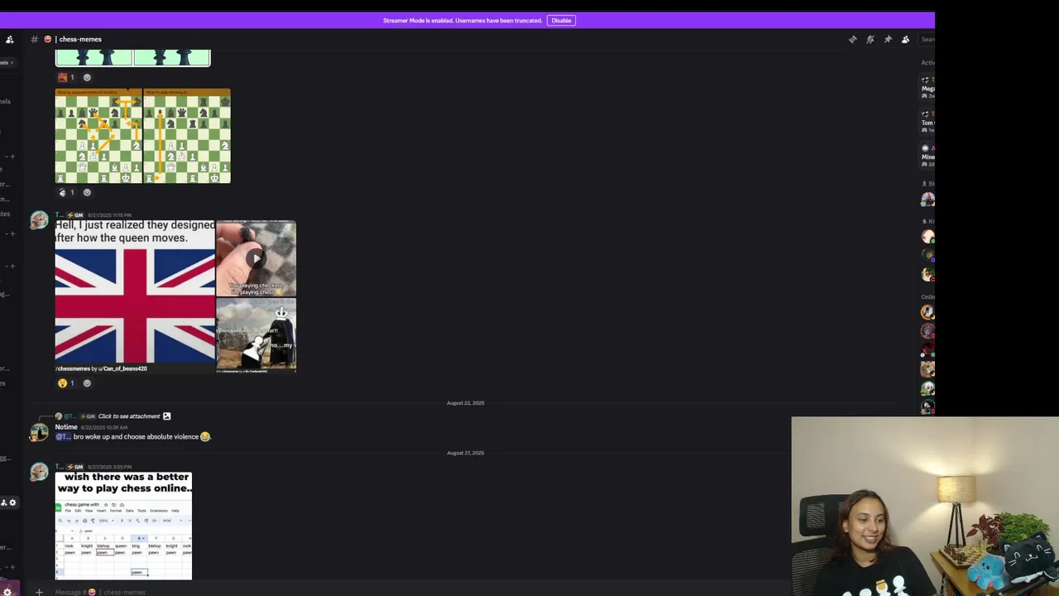
Task: Toggle the red emoji reaction under pawns image
Action: [x=66, y=77]
